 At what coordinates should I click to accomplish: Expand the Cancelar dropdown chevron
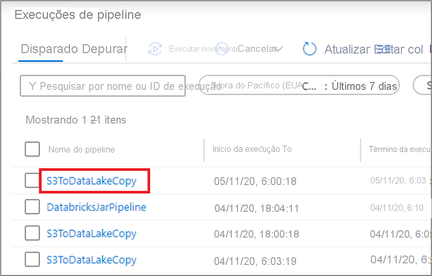[x=278, y=49]
